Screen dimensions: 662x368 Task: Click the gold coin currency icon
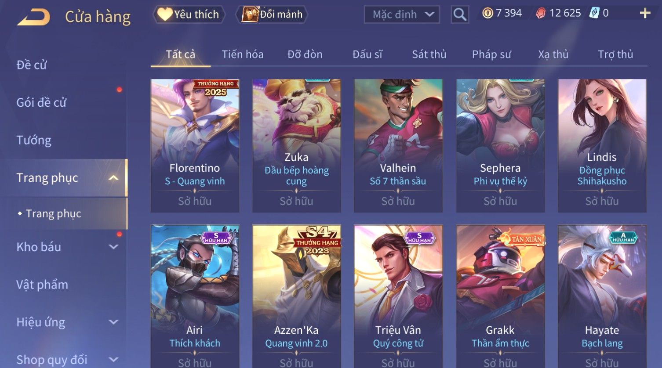(487, 13)
